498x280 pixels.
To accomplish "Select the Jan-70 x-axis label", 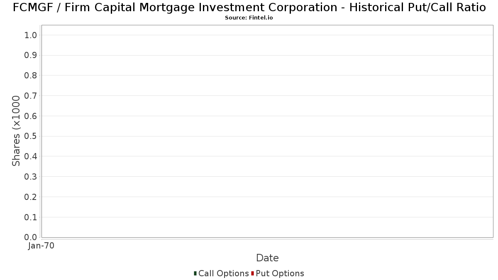I will pos(41,246).
